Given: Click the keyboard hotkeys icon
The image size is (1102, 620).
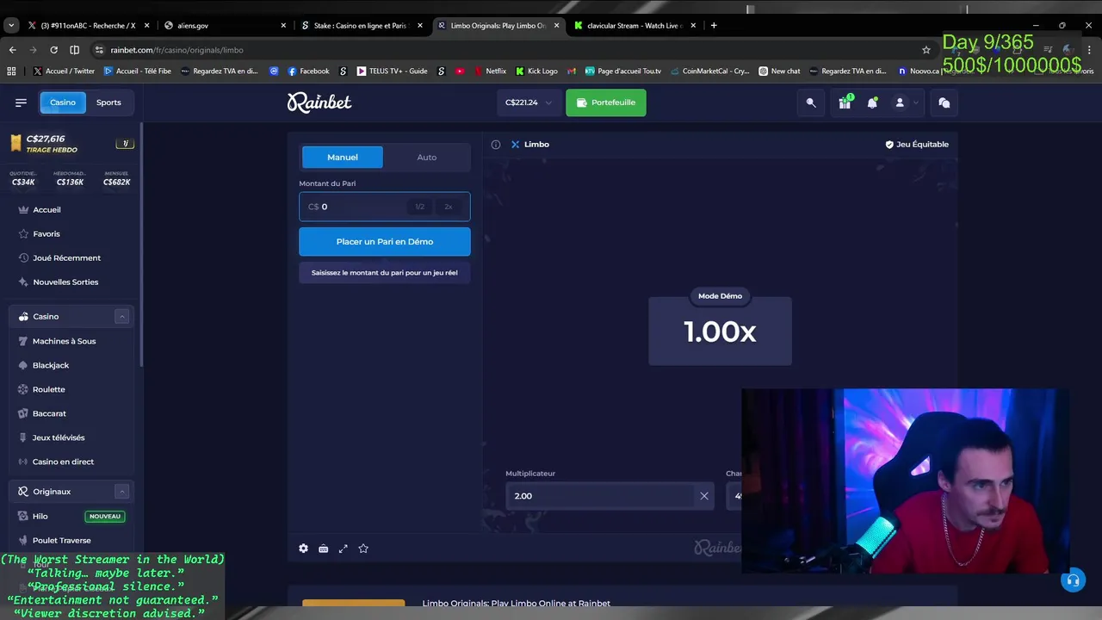Looking at the screenshot, I should (323, 549).
